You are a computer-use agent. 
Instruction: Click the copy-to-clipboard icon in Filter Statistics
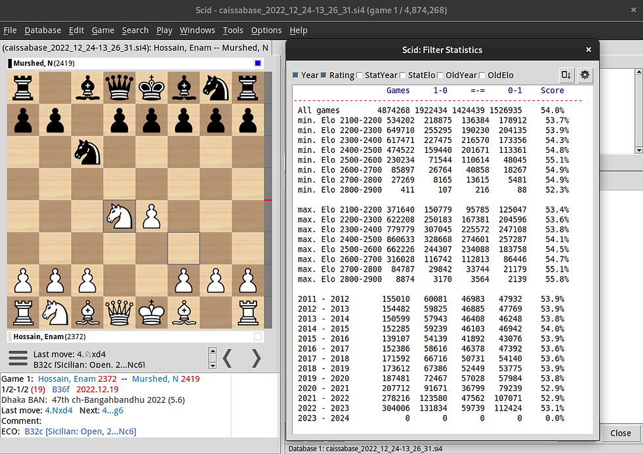[x=566, y=75]
